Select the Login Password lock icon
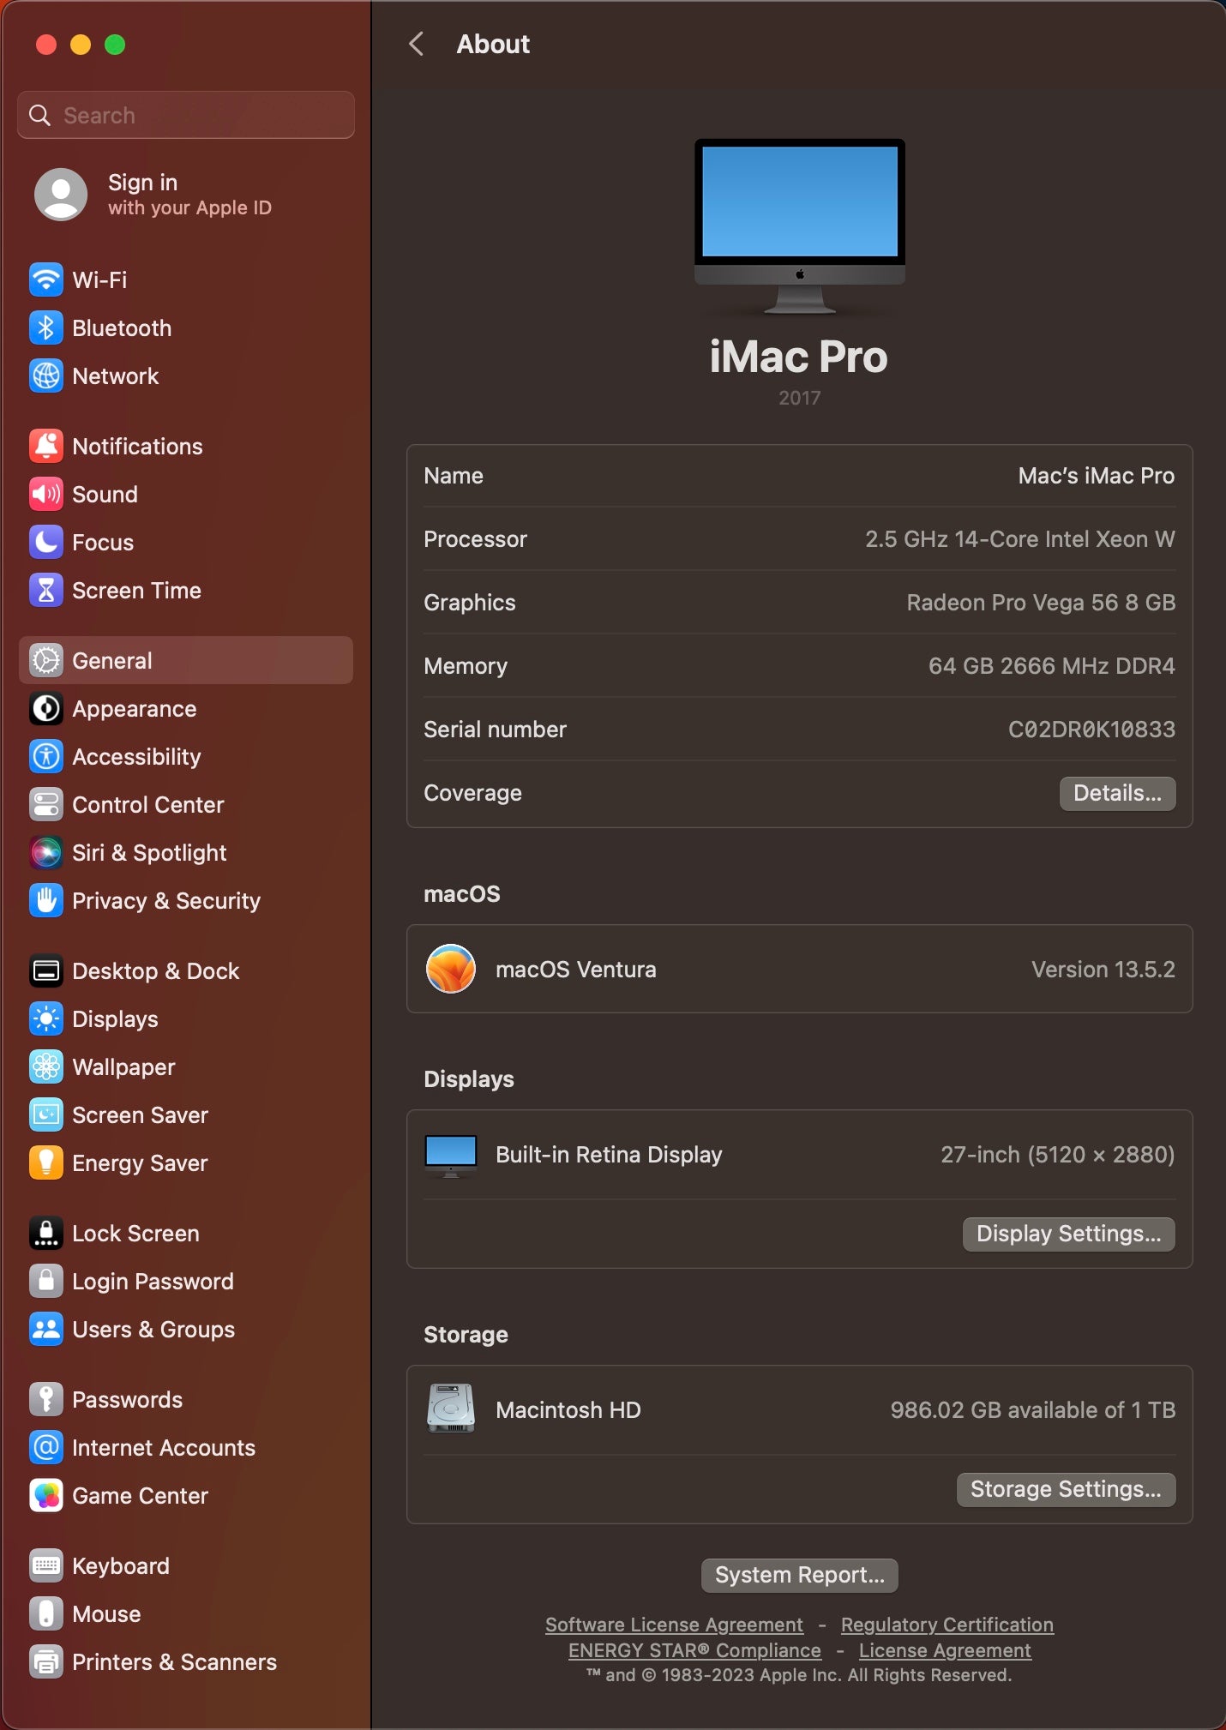The width and height of the screenshot is (1226, 1730). pyautogui.click(x=45, y=1281)
